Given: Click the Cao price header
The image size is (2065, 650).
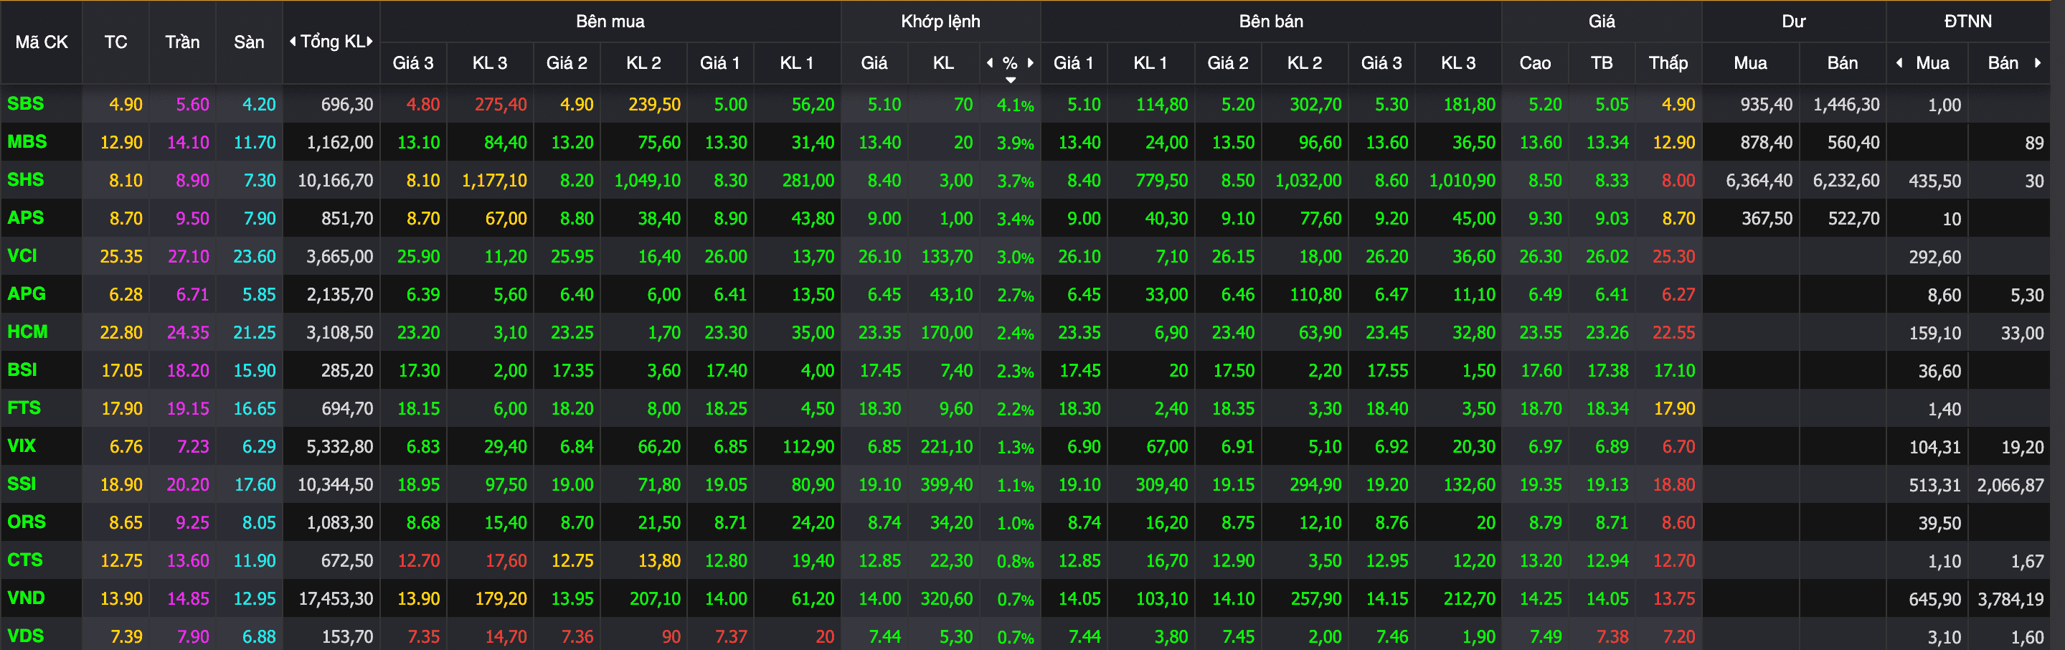Looking at the screenshot, I should tap(1535, 62).
